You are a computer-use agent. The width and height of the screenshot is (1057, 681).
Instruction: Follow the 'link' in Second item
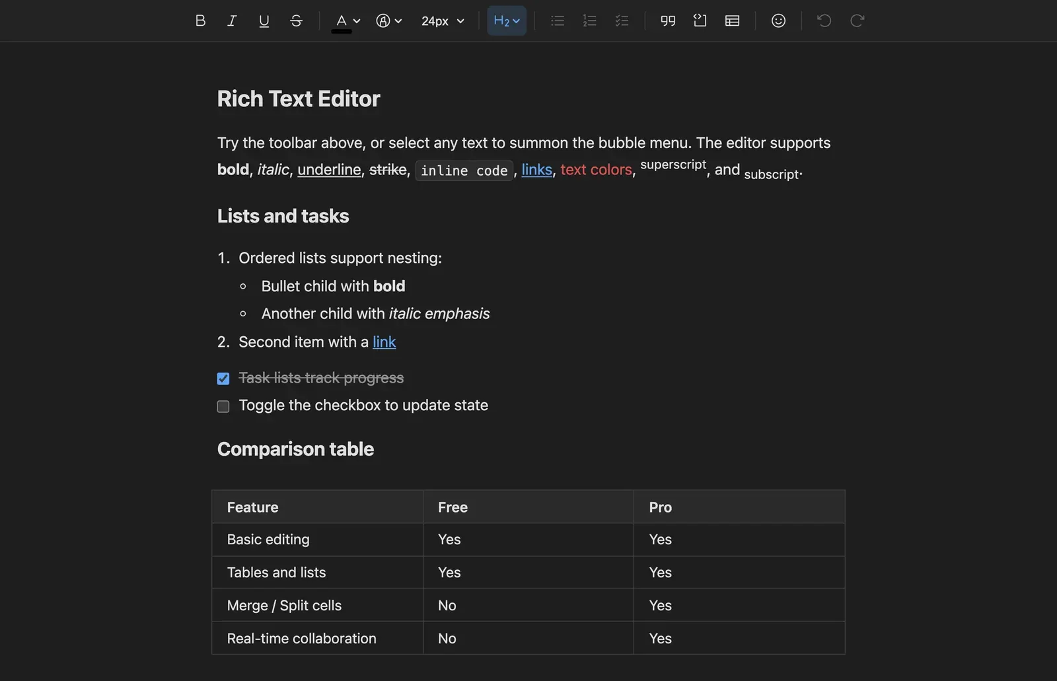point(384,341)
